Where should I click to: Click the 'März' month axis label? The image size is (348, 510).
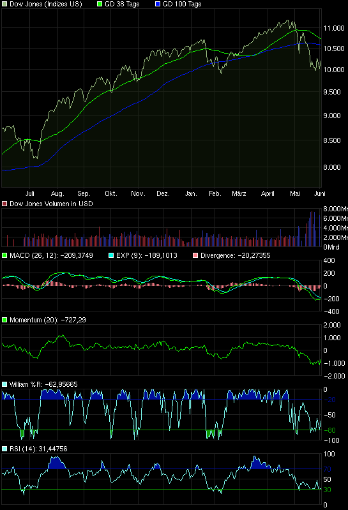tap(239, 193)
